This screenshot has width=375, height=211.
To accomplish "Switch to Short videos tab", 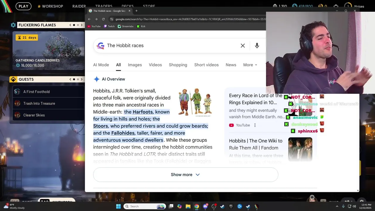I will (206, 65).
